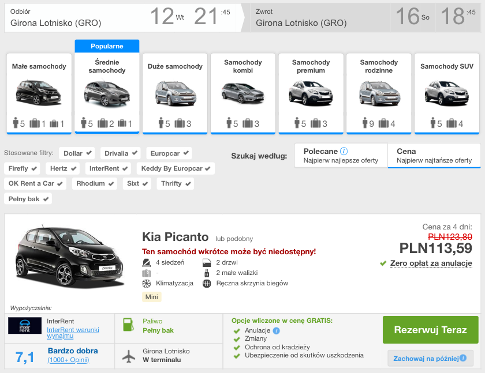Click the small suitcase icon beside 2 małe walizki
Image resolution: width=485 pixels, height=373 pixels.
207,273
